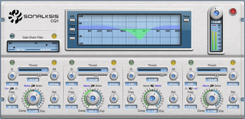The height and width of the screenshot is (119, 245).
Task: Flip the shelf/bell filter switch on band one
Action: point(11,88)
